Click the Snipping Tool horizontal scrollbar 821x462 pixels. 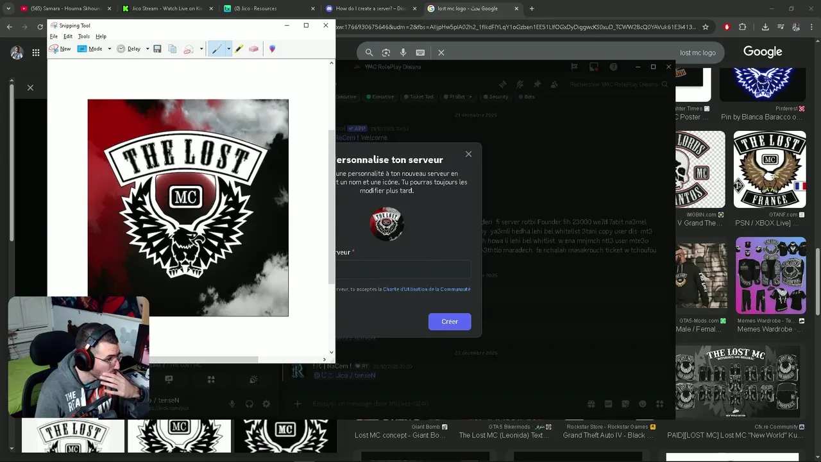tap(203, 359)
